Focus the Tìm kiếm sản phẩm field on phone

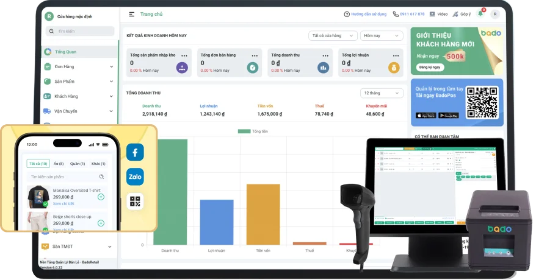pos(67,177)
